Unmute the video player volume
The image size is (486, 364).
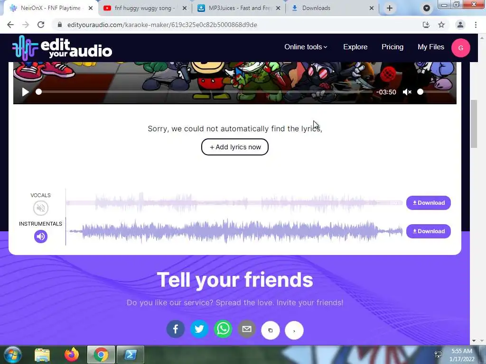point(407,92)
